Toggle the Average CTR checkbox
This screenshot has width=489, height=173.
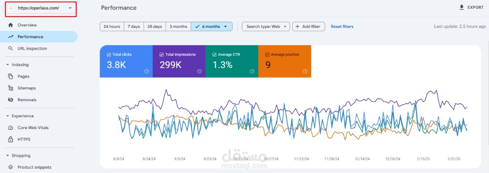pos(215,55)
